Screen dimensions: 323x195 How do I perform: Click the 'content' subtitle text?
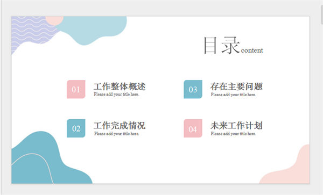[x=252, y=50]
